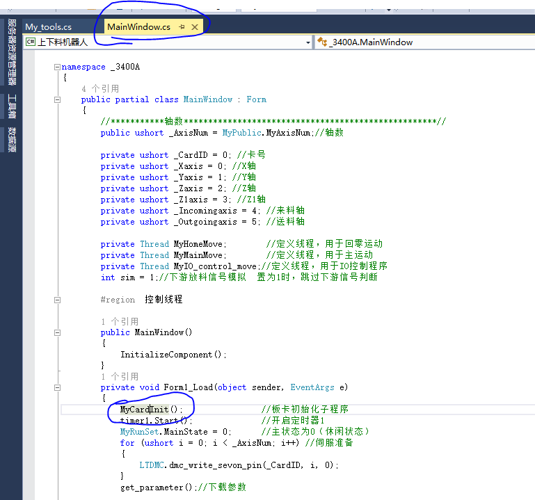Click the MyMainMove thread declaration

click(163, 255)
